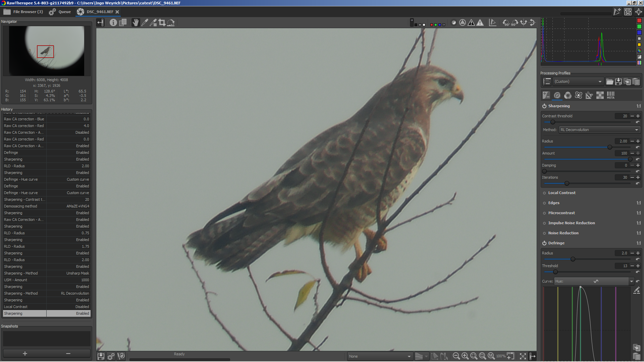This screenshot has width=644, height=362.
Task: Increase Contrast threshold with plus button
Action: click(x=638, y=116)
